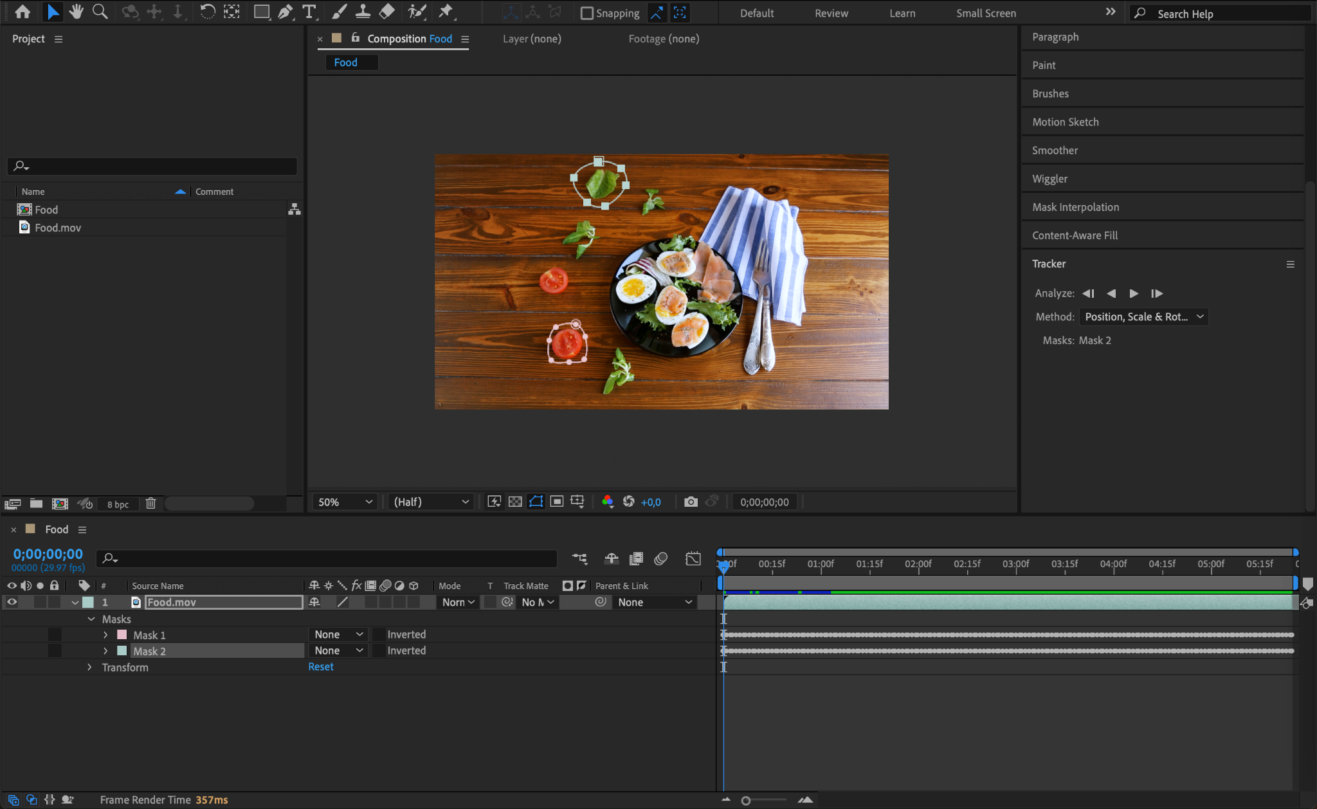
Task: Select the Zoom tool
Action: [x=100, y=12]
